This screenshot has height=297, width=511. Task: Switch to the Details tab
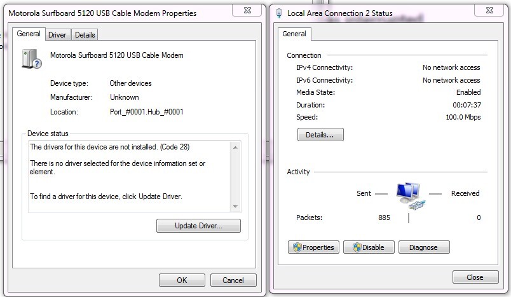pyautogui.click(x=85, y=35)
